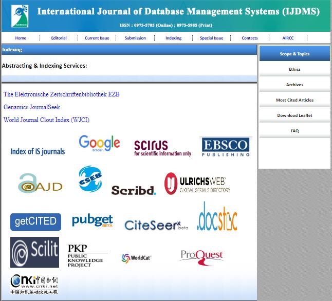Image resolution: width=332 pixels, height=301 pixels.
Task: Select Current Issue in the navigation bar
Action: click(97, 38)
